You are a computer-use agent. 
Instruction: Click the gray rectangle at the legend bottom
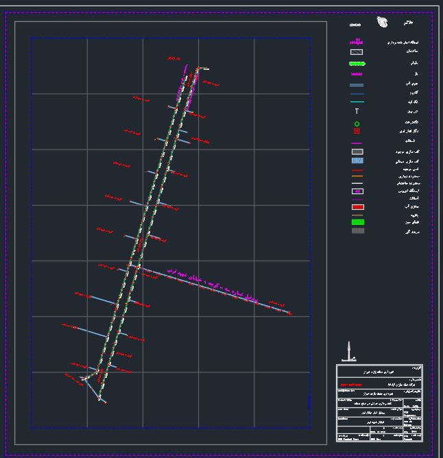click(357, 231)
